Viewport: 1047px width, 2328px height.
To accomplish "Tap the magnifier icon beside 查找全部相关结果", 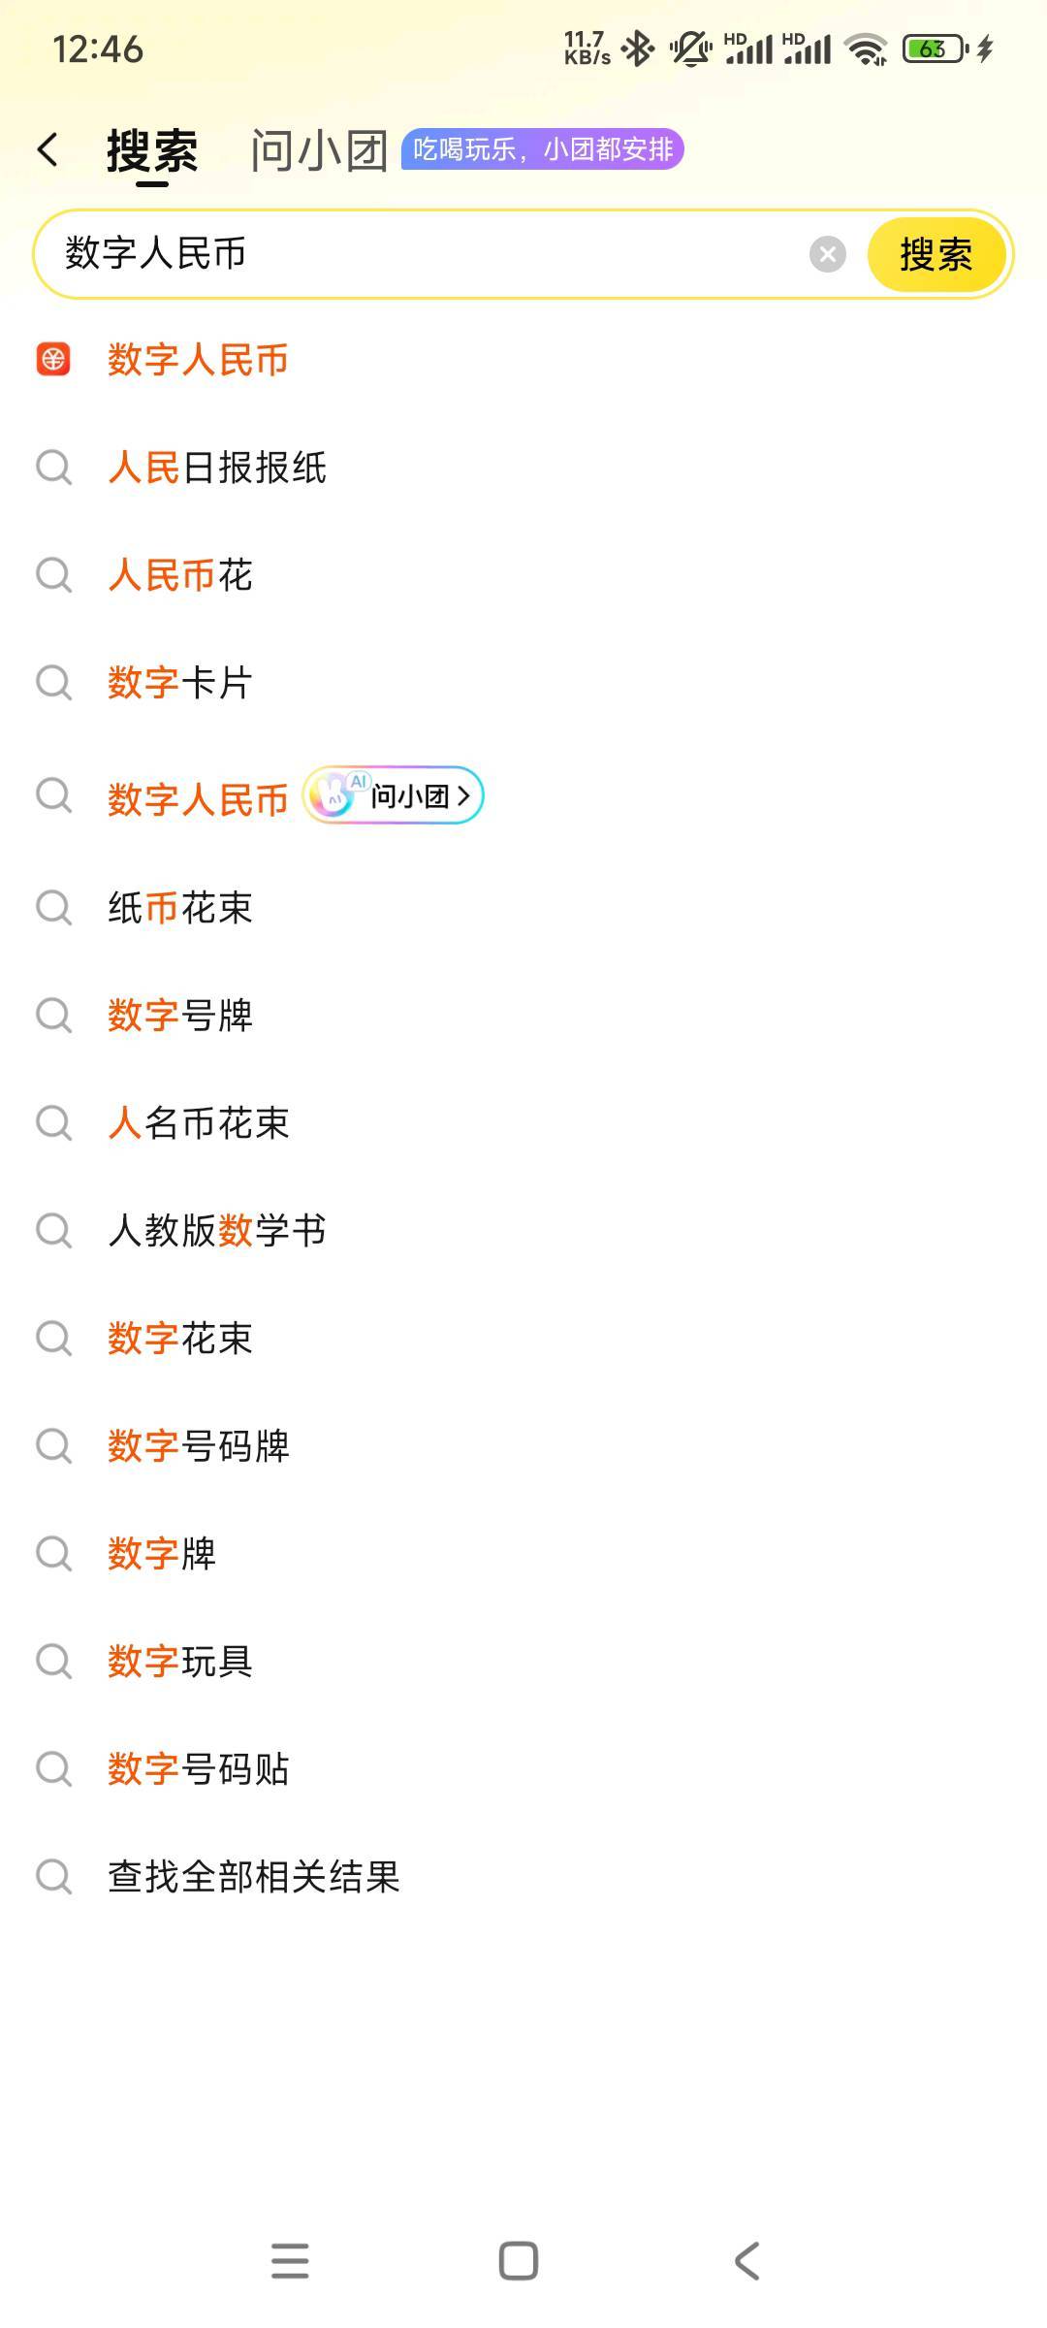I will click(53, 1877).
